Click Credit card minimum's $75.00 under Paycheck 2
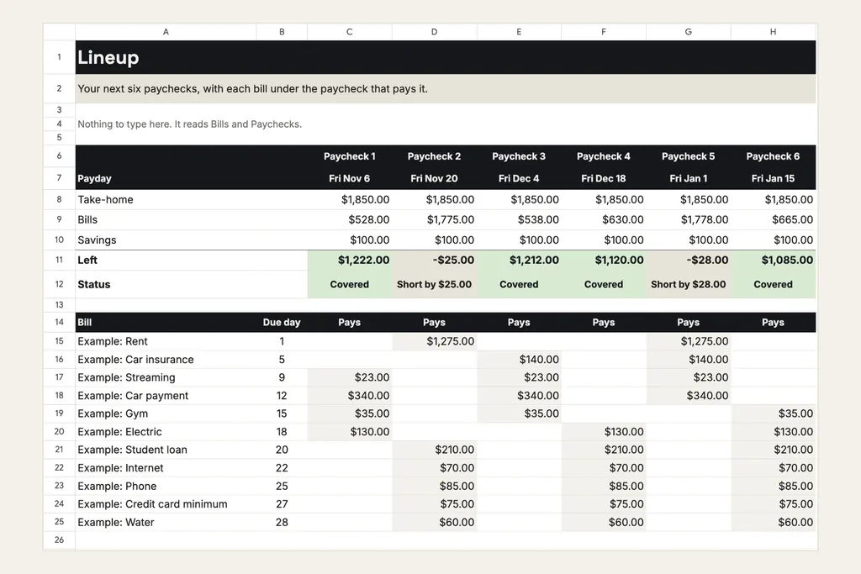 click(x=435, y=504)
